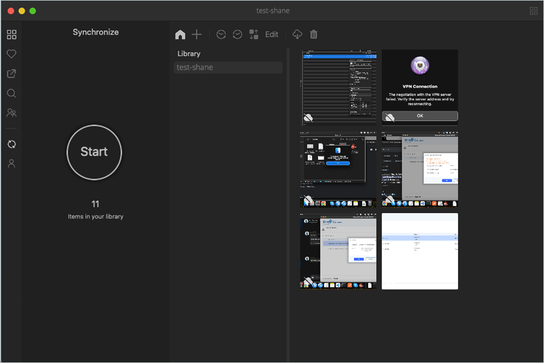The width and height of the screenshot is (544, 363).
Task: Select the white table screenshot thumbnail
Action: pyautogui.click(x=420, y=251)
